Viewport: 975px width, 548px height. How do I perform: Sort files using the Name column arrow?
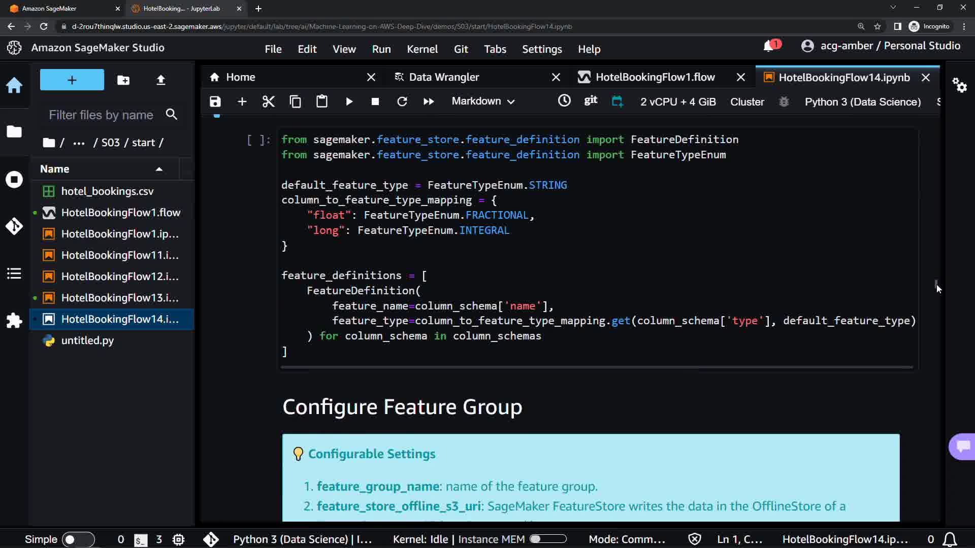pyautogui.click(x=159, y=169)
